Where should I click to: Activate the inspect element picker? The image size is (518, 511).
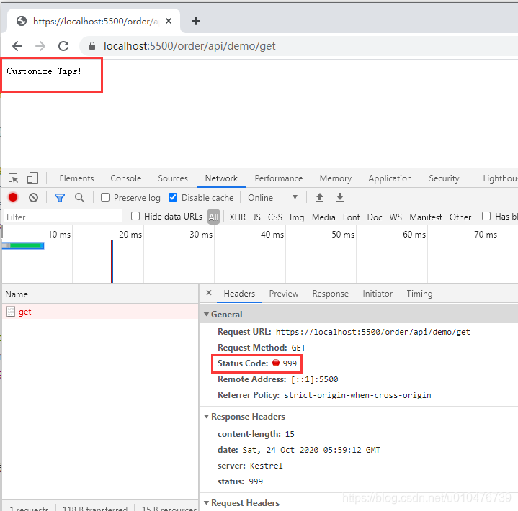(14, 178)
